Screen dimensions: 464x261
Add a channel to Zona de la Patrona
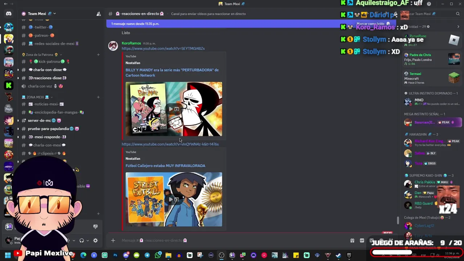98,55
